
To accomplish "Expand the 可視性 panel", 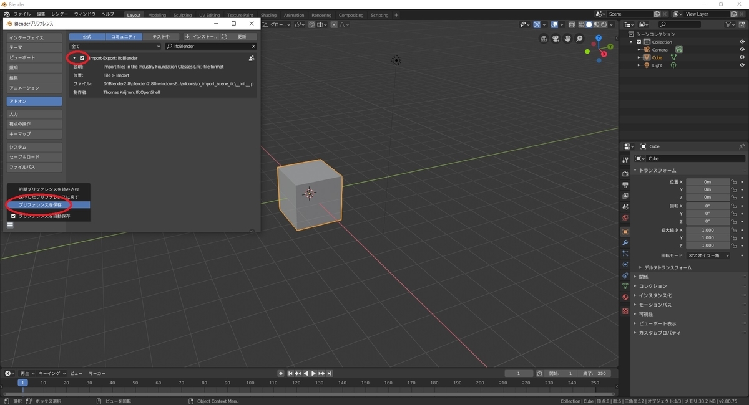I will [x=636, y=314].
